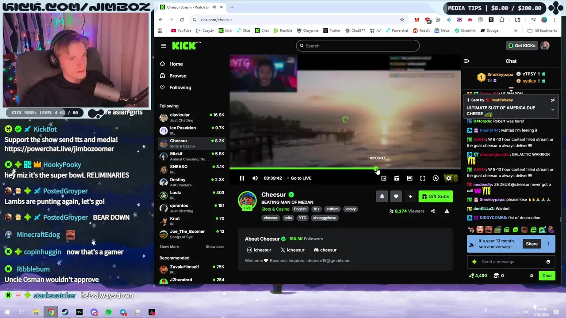Open the All Bookmarks folder
This screenshot has height=318, width=566.
(543, 30)
